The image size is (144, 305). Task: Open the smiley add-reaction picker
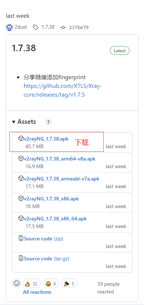pyautogui.click(x=17, y=283)
